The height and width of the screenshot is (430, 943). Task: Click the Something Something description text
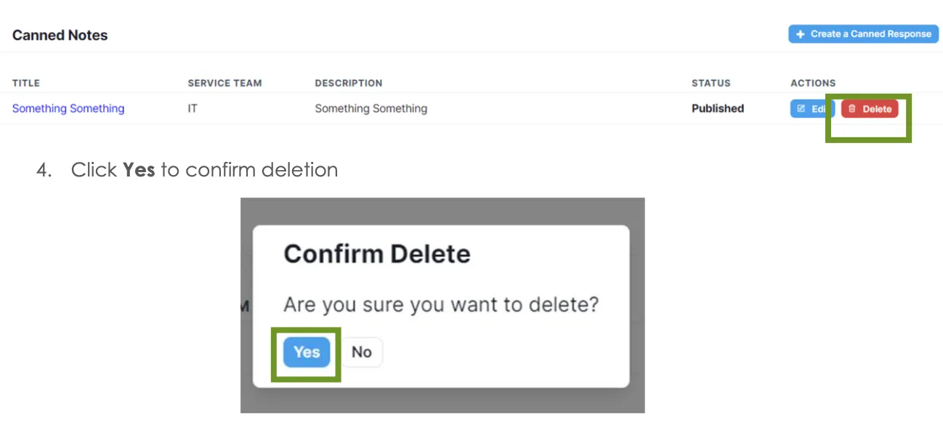[371, 108]
